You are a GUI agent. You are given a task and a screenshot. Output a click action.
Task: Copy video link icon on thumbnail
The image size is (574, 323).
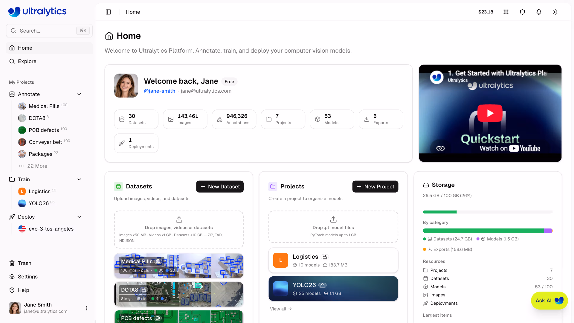[440, 148]
